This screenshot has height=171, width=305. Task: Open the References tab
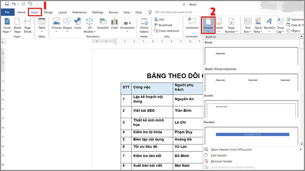click(x=80, y=12)
